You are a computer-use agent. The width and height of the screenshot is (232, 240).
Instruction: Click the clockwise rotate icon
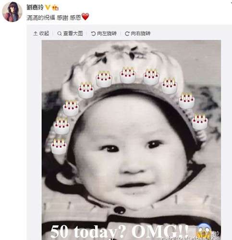click(x=127, y=34)
